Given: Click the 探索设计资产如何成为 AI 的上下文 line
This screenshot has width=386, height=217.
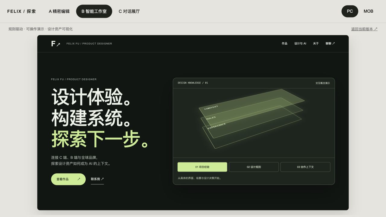Looking at the screenshot, I should click(81, 164).
